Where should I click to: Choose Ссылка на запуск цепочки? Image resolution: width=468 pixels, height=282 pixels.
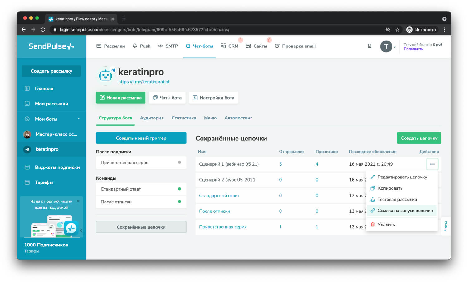pyautogui.click(x=402, y=211)
